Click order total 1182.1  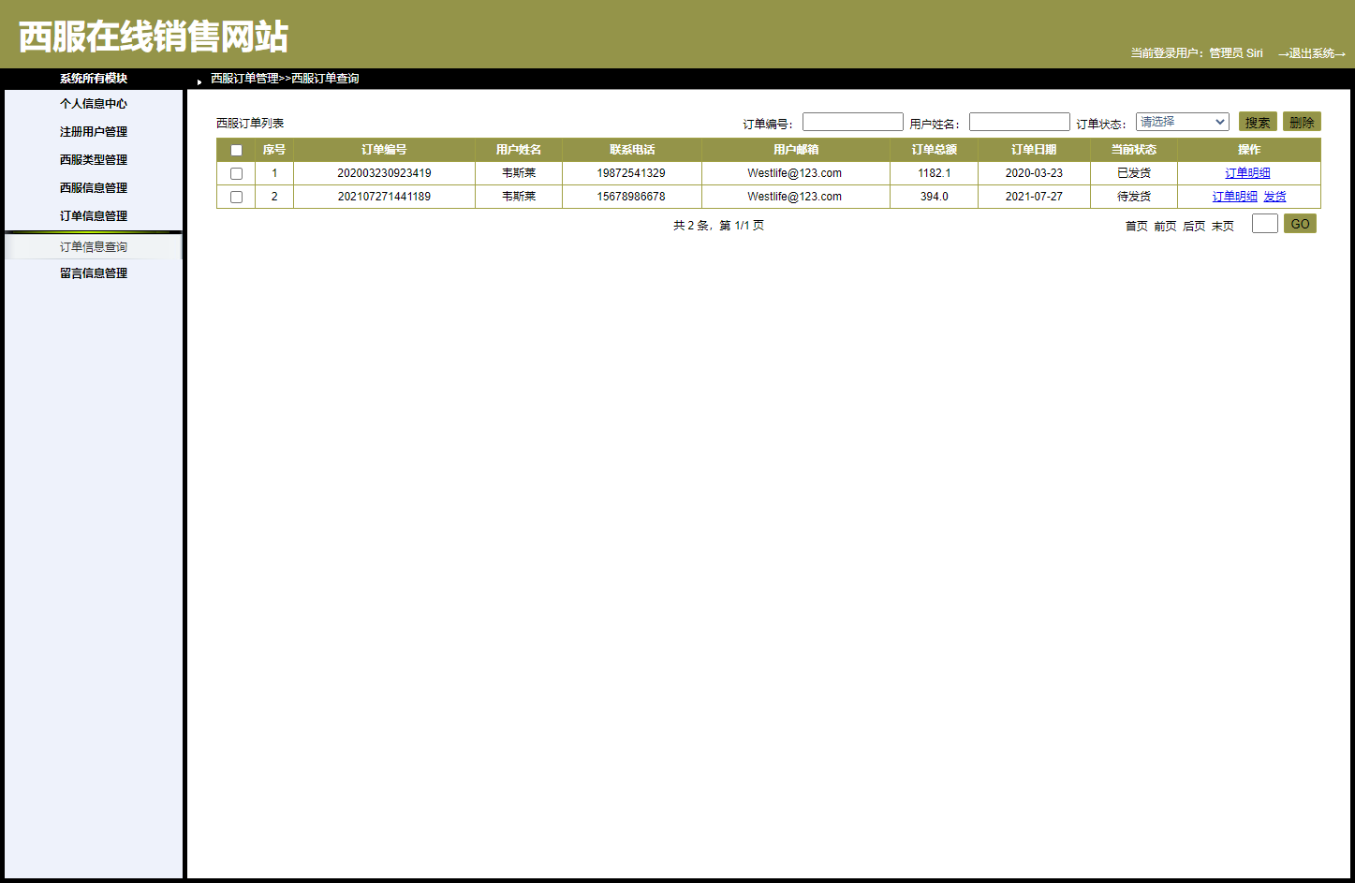click(x=935, y=173)
